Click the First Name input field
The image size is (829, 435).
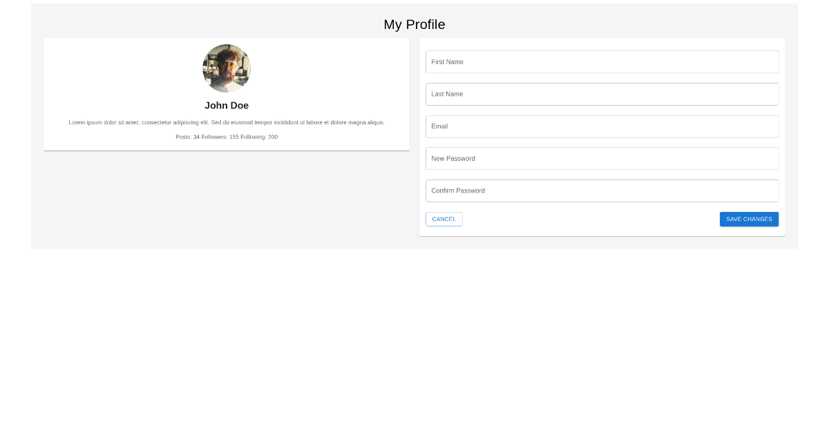[602, 61]
